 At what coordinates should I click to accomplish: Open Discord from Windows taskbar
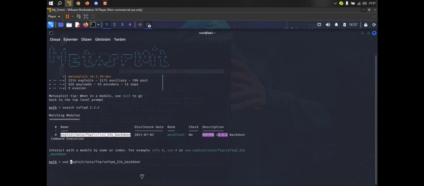tap(96, 3)
